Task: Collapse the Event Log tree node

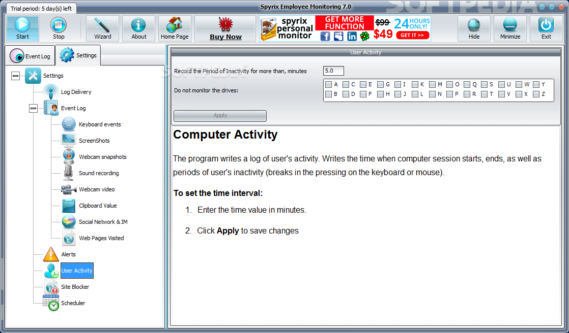Action: click(x=33, y=108)
